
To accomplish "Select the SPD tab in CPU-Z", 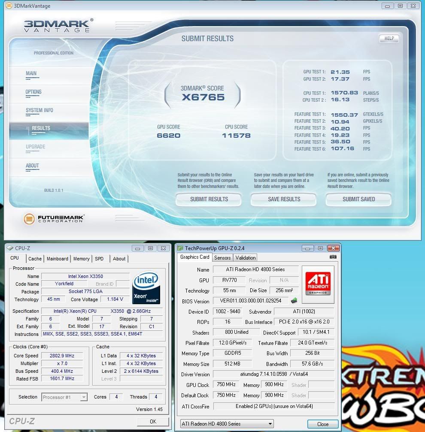I will [99, 259].
